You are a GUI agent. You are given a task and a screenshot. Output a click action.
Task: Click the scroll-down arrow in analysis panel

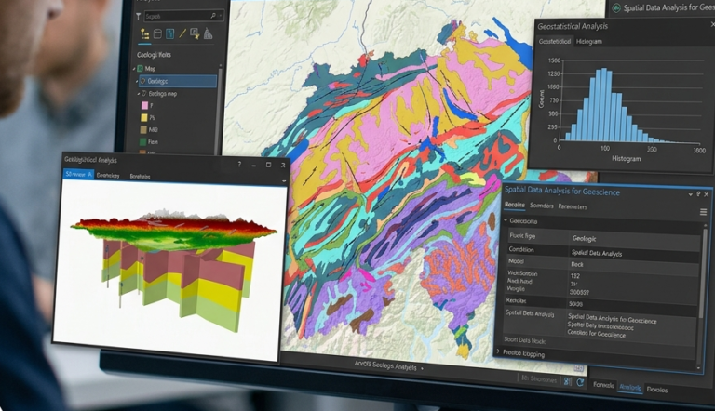click(698, 367)
